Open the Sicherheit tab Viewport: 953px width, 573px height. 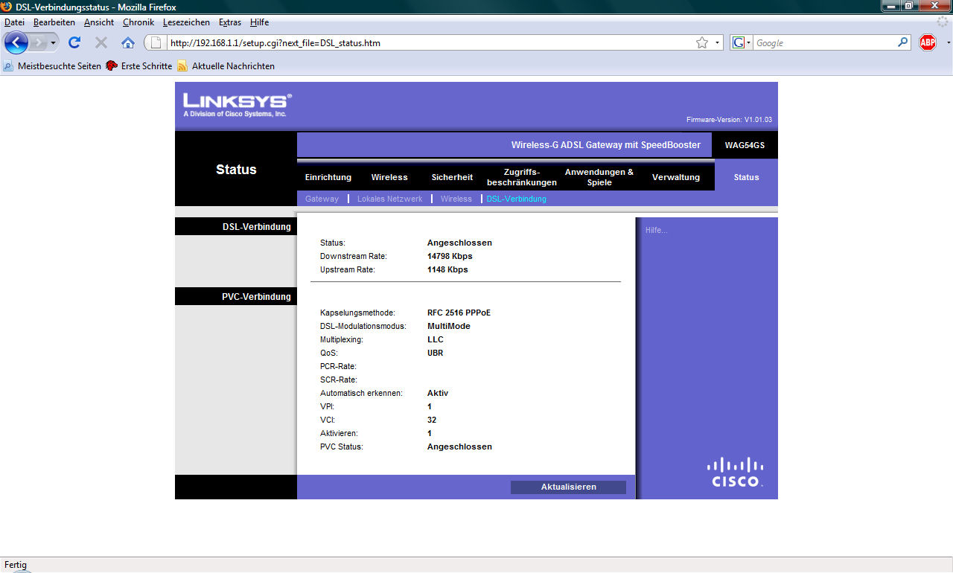coord(452,177)
